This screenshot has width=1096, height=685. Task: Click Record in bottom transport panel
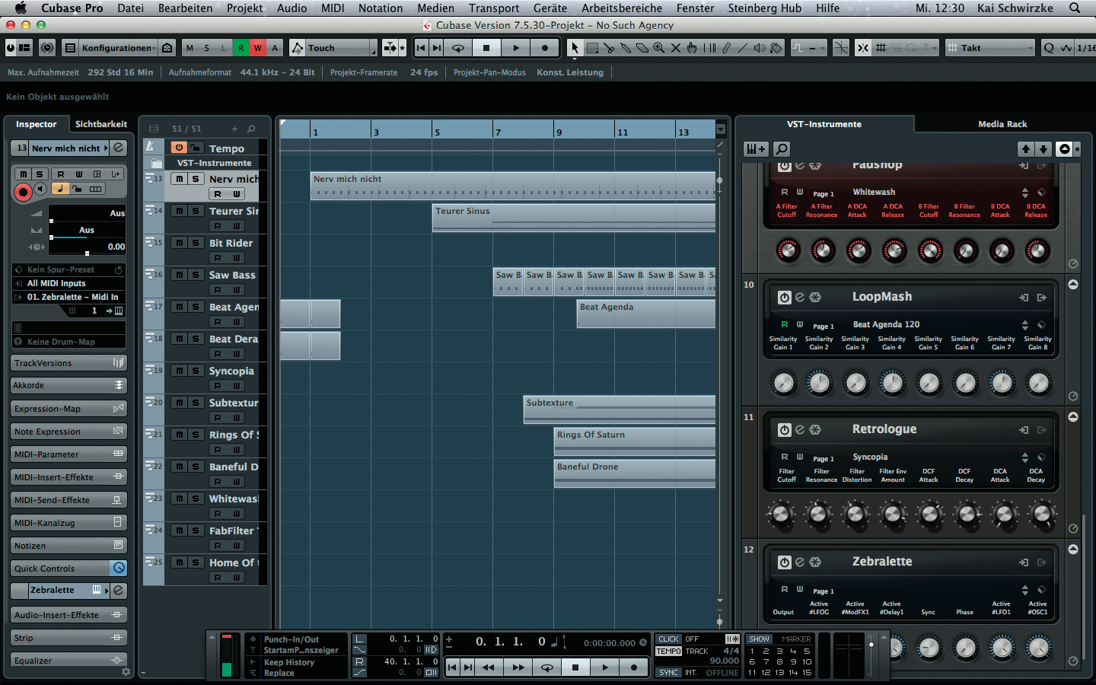point(633,667)
